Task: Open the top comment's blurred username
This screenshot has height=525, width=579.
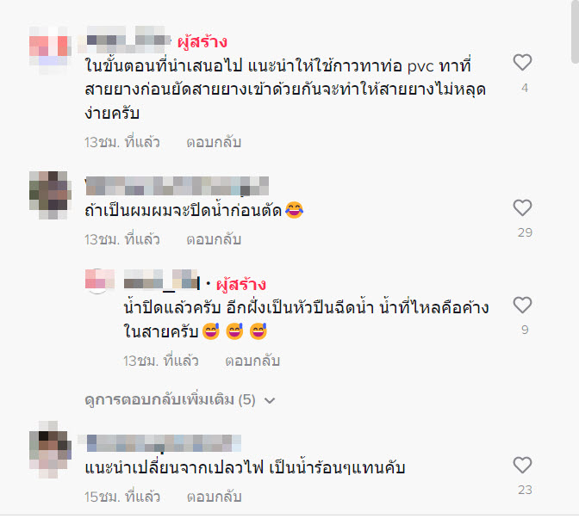Action: tap(125, 40)
